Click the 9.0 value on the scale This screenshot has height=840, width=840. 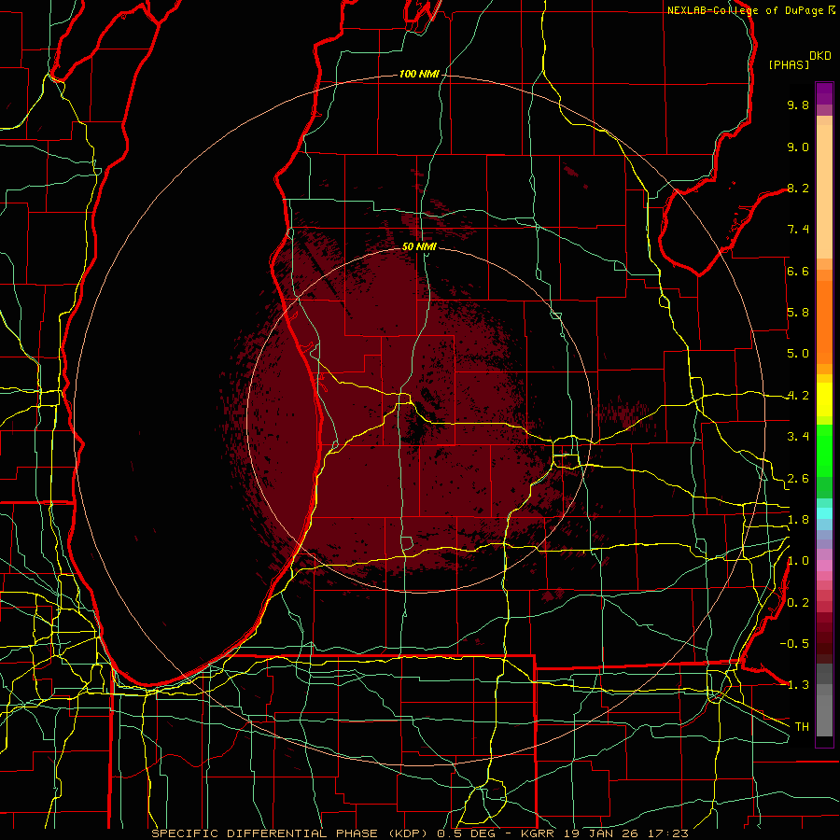pyautogui.click(x=798, y=147)
